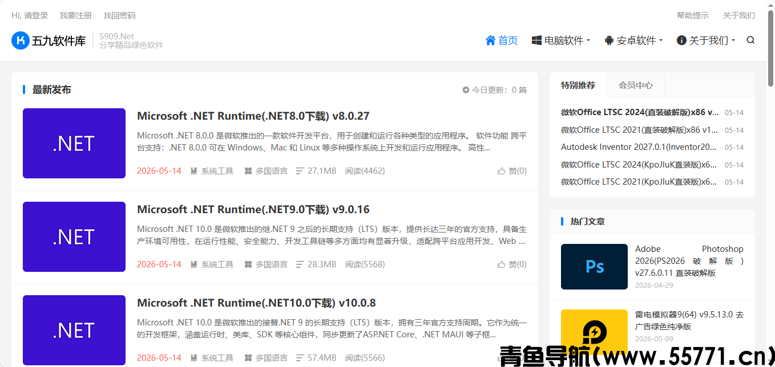Click category icon in .NET9.0 row 系统工具
Screen dimensions: 775x367
(194, 264)
